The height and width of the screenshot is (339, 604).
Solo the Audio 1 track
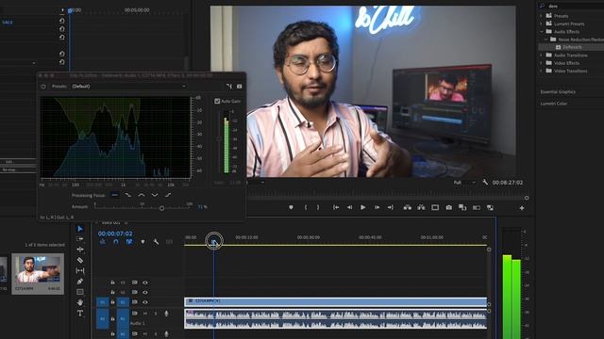(156, 314)
